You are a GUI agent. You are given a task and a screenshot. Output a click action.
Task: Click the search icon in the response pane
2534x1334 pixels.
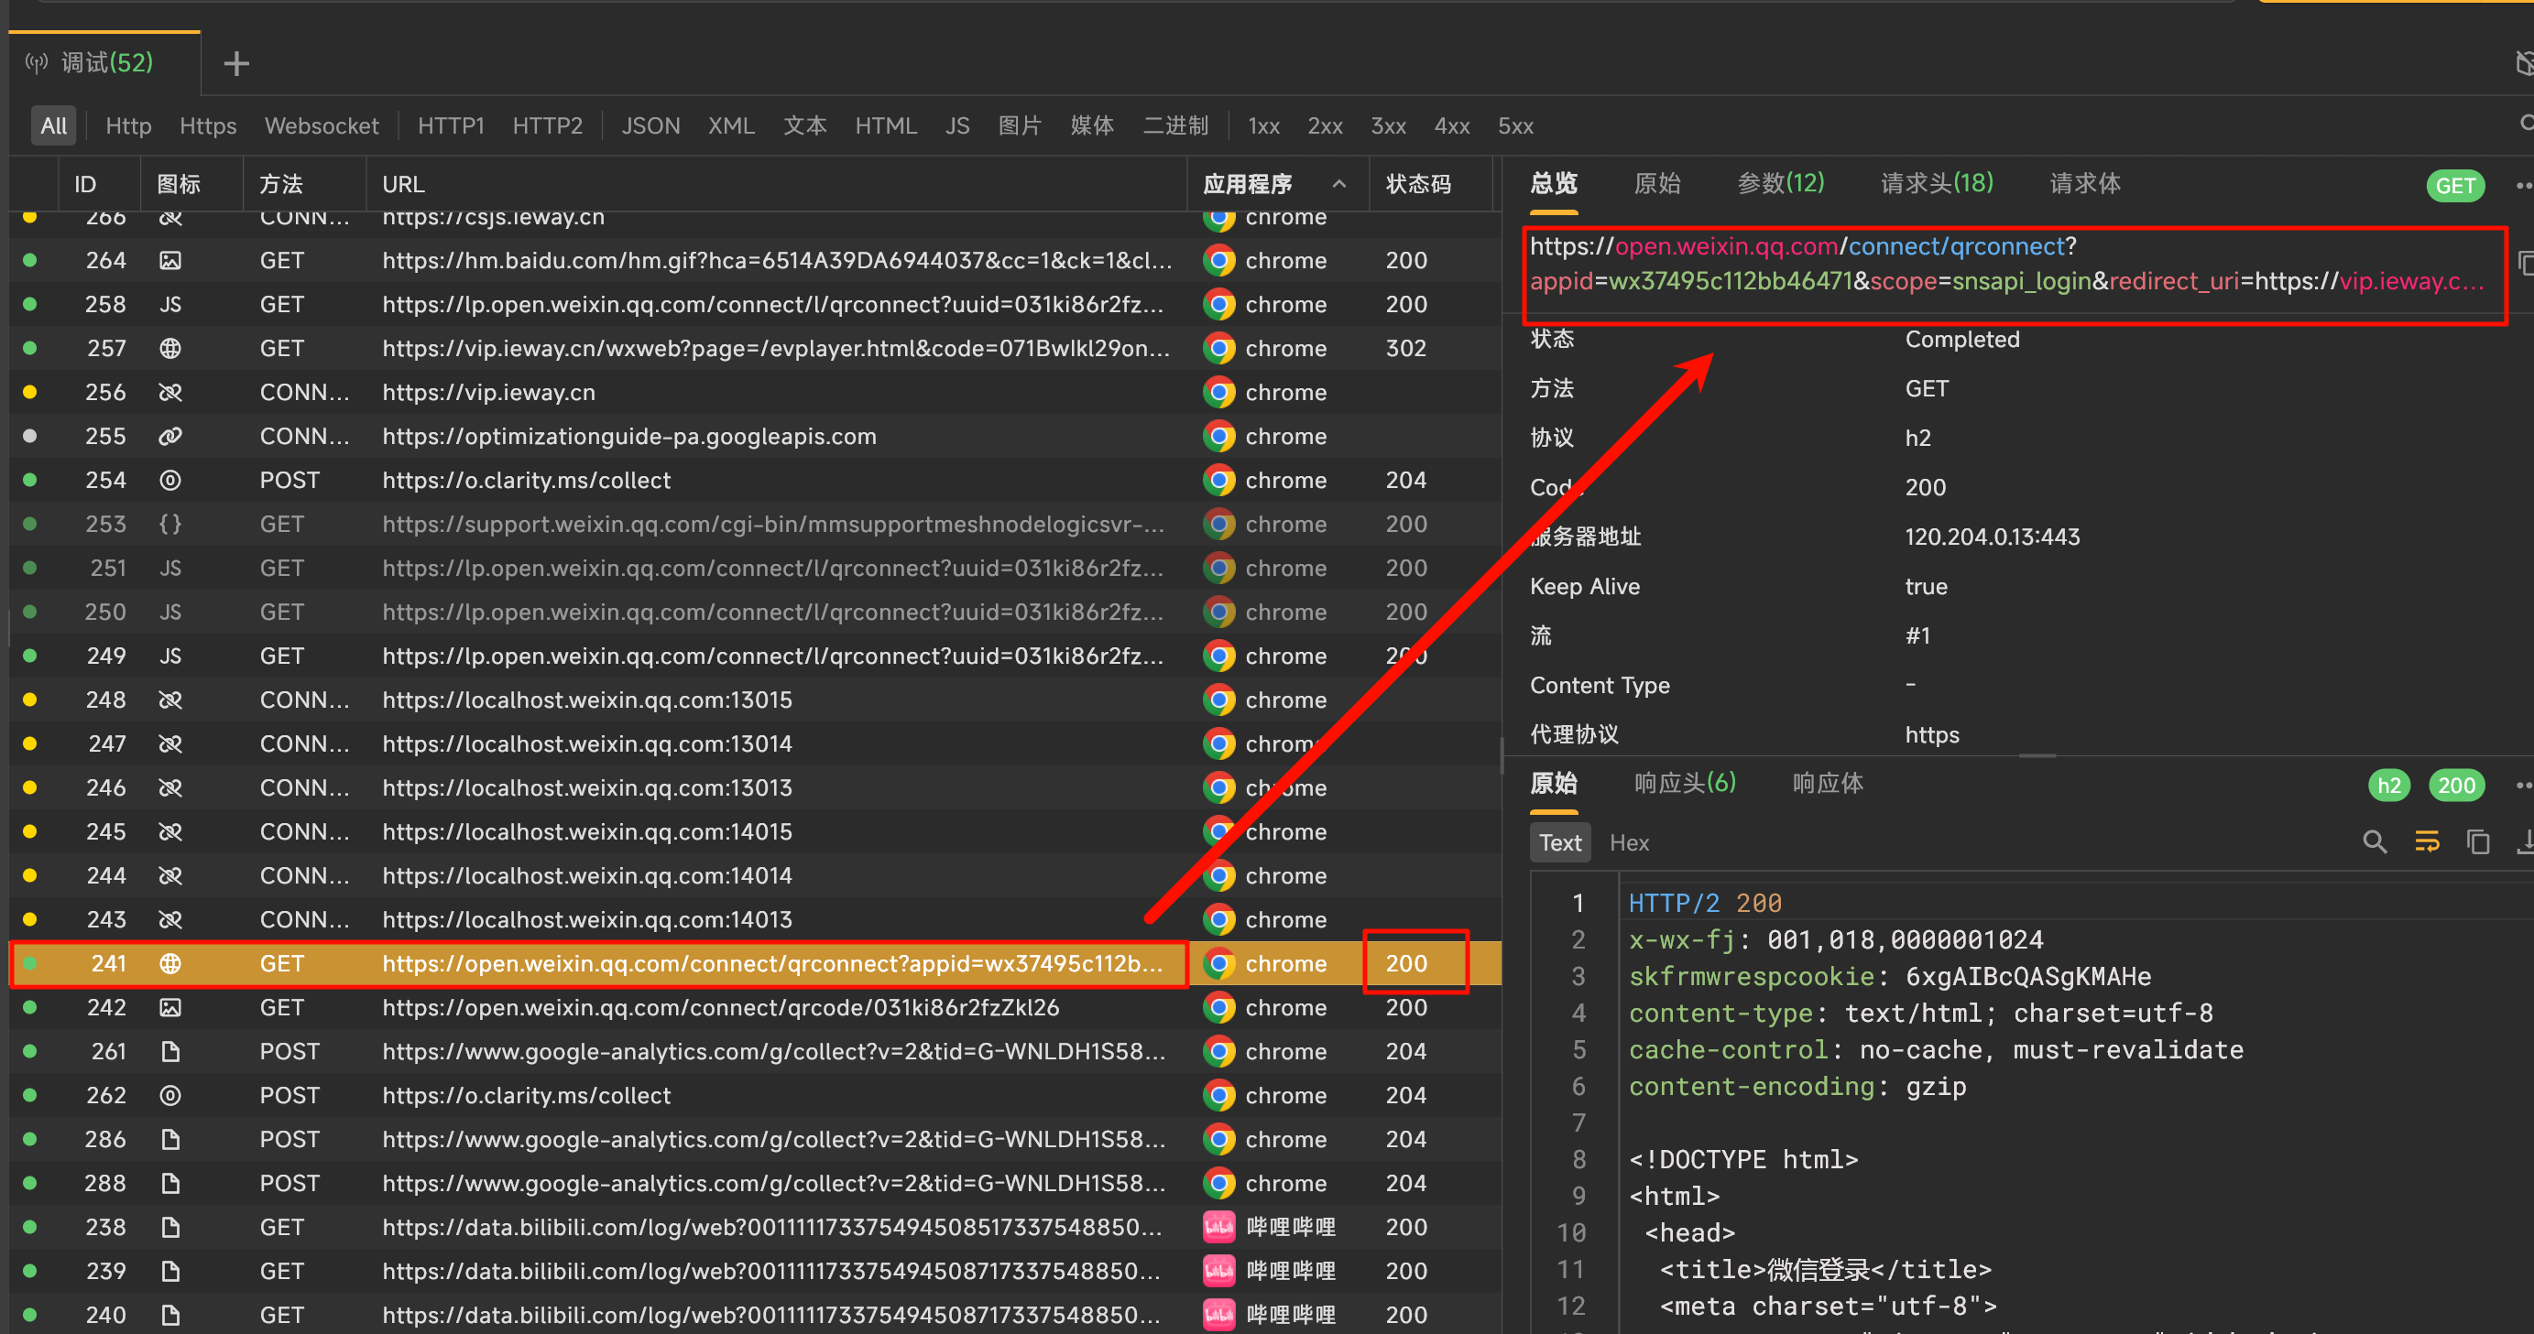(2375, 842)
